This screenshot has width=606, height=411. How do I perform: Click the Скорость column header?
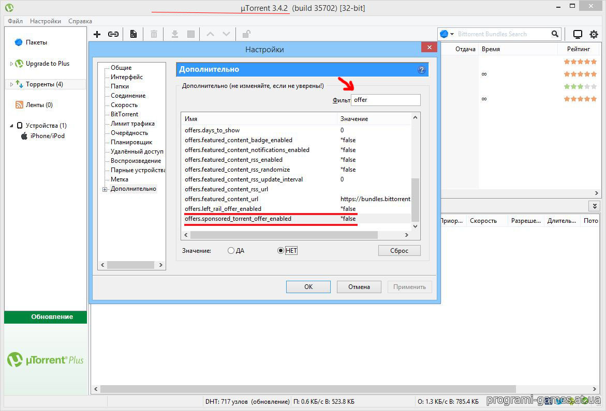486,221
